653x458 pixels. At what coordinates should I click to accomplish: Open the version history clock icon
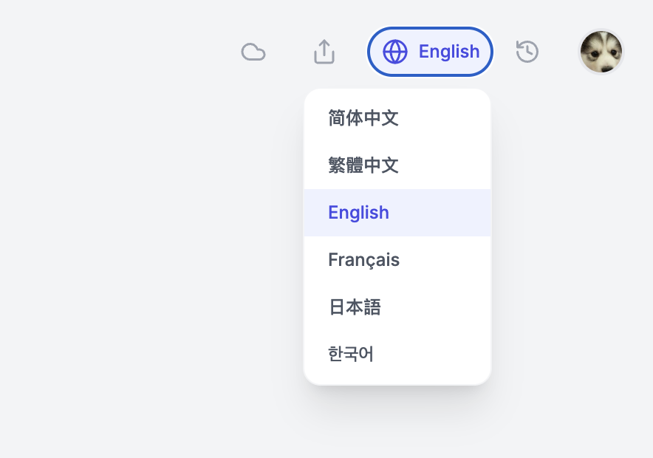point(527,52)
